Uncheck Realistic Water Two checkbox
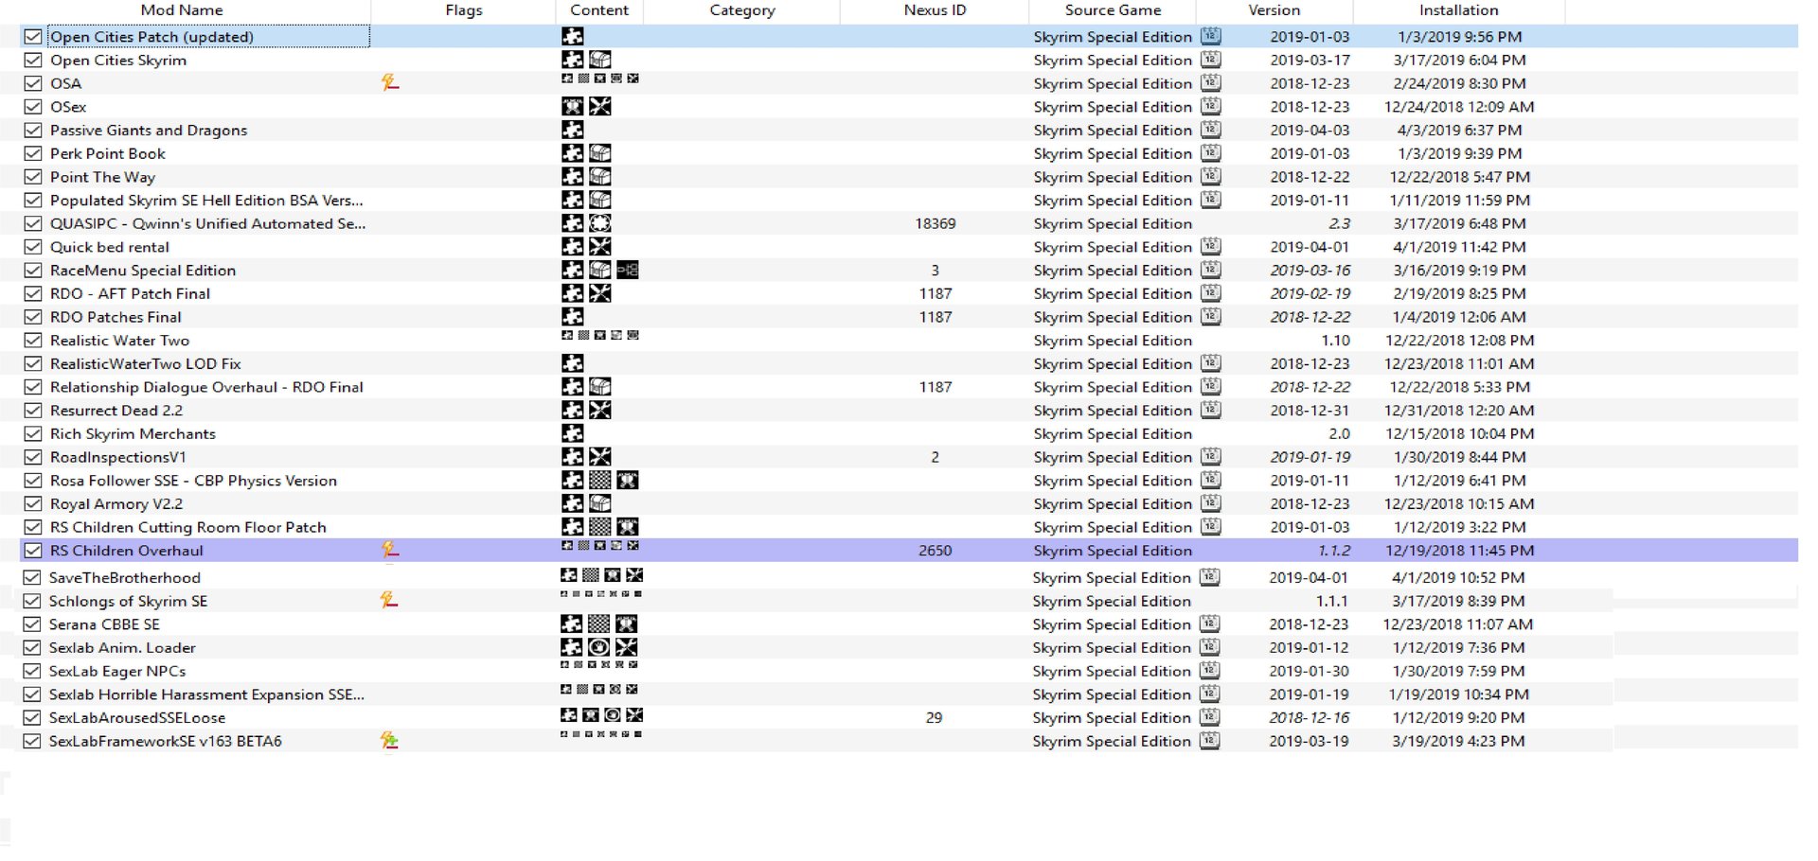This screenshot has width=1818, height=861. tap(33, 340)
